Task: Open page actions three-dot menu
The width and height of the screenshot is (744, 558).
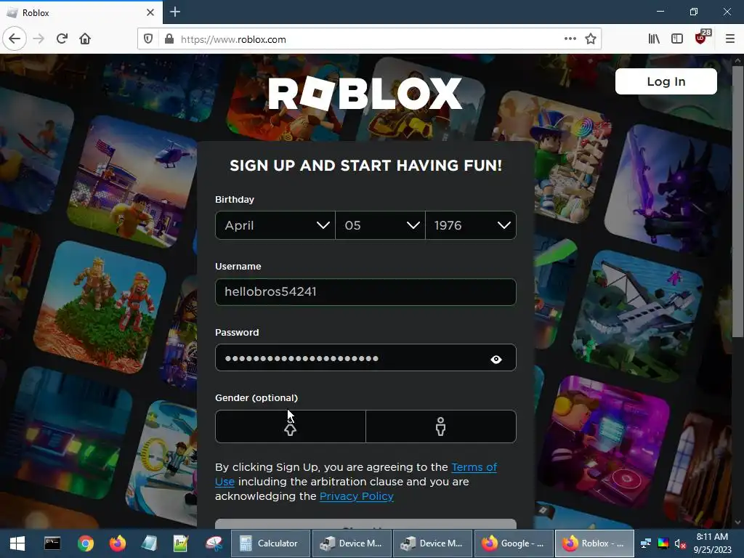Action: click(x=570, y=39)
